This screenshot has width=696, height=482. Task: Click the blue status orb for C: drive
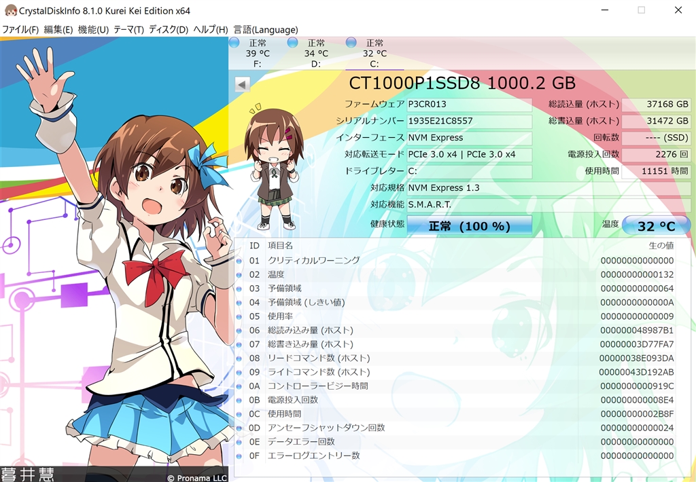(351, 43)
